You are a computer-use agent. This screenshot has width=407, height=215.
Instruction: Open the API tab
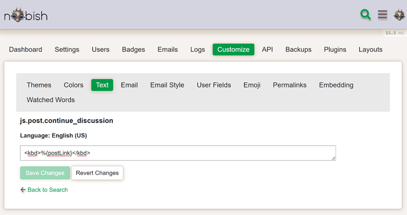click(x=268, y=50)
